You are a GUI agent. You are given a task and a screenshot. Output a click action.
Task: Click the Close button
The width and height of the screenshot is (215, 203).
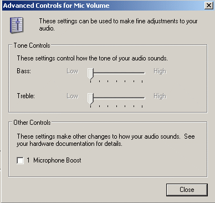click(x=187, y=190)
